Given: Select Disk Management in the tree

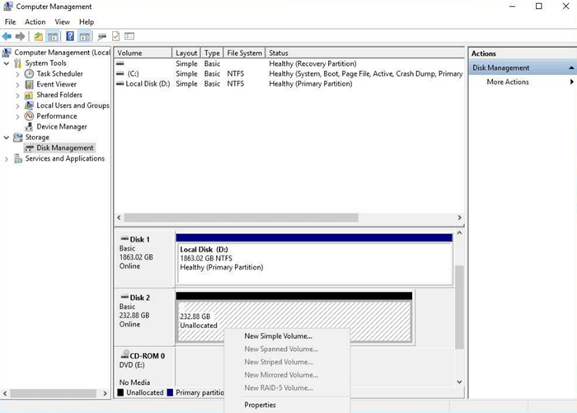Looking at the screenshot, I should click(64, 148).
